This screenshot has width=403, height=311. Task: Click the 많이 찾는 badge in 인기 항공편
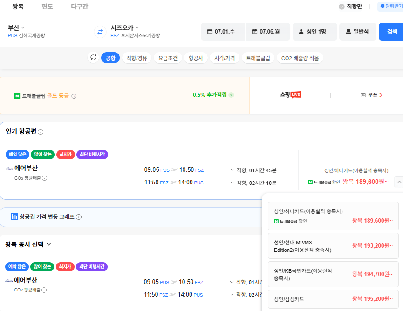[x=43, y=155]
